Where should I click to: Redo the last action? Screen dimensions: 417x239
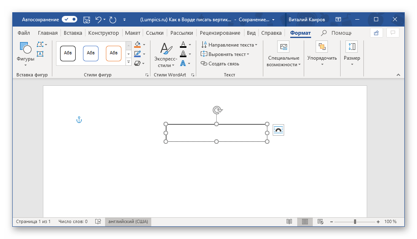pyautogui.click(x=113, y=20)
